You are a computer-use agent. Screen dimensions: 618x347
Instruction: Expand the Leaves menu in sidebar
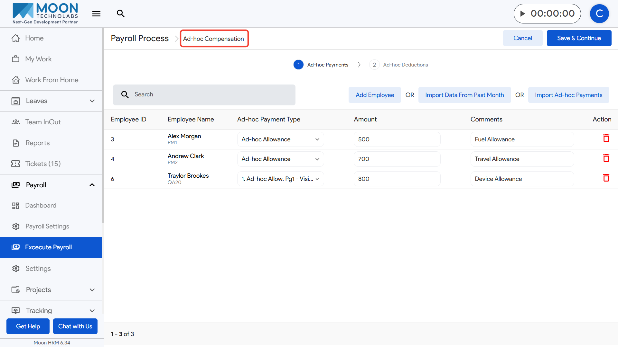point(92,101)
